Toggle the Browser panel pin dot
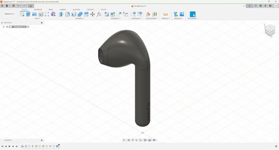279x150 pixels. coord(42,23)
